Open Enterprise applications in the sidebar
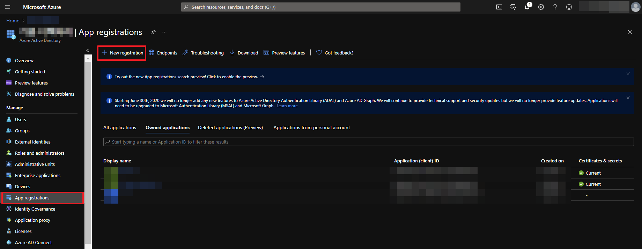This screenshot has width=642, height=249. (x=38, y=176)
